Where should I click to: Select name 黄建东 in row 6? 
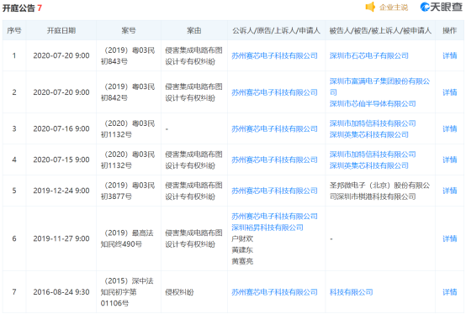point(242,250)
